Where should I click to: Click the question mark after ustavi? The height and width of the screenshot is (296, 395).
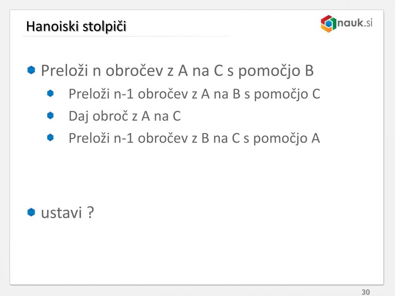click(91, 212)
